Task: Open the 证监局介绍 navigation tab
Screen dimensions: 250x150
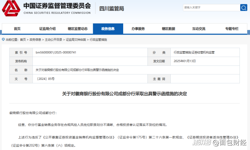Action: coord(47,29)
